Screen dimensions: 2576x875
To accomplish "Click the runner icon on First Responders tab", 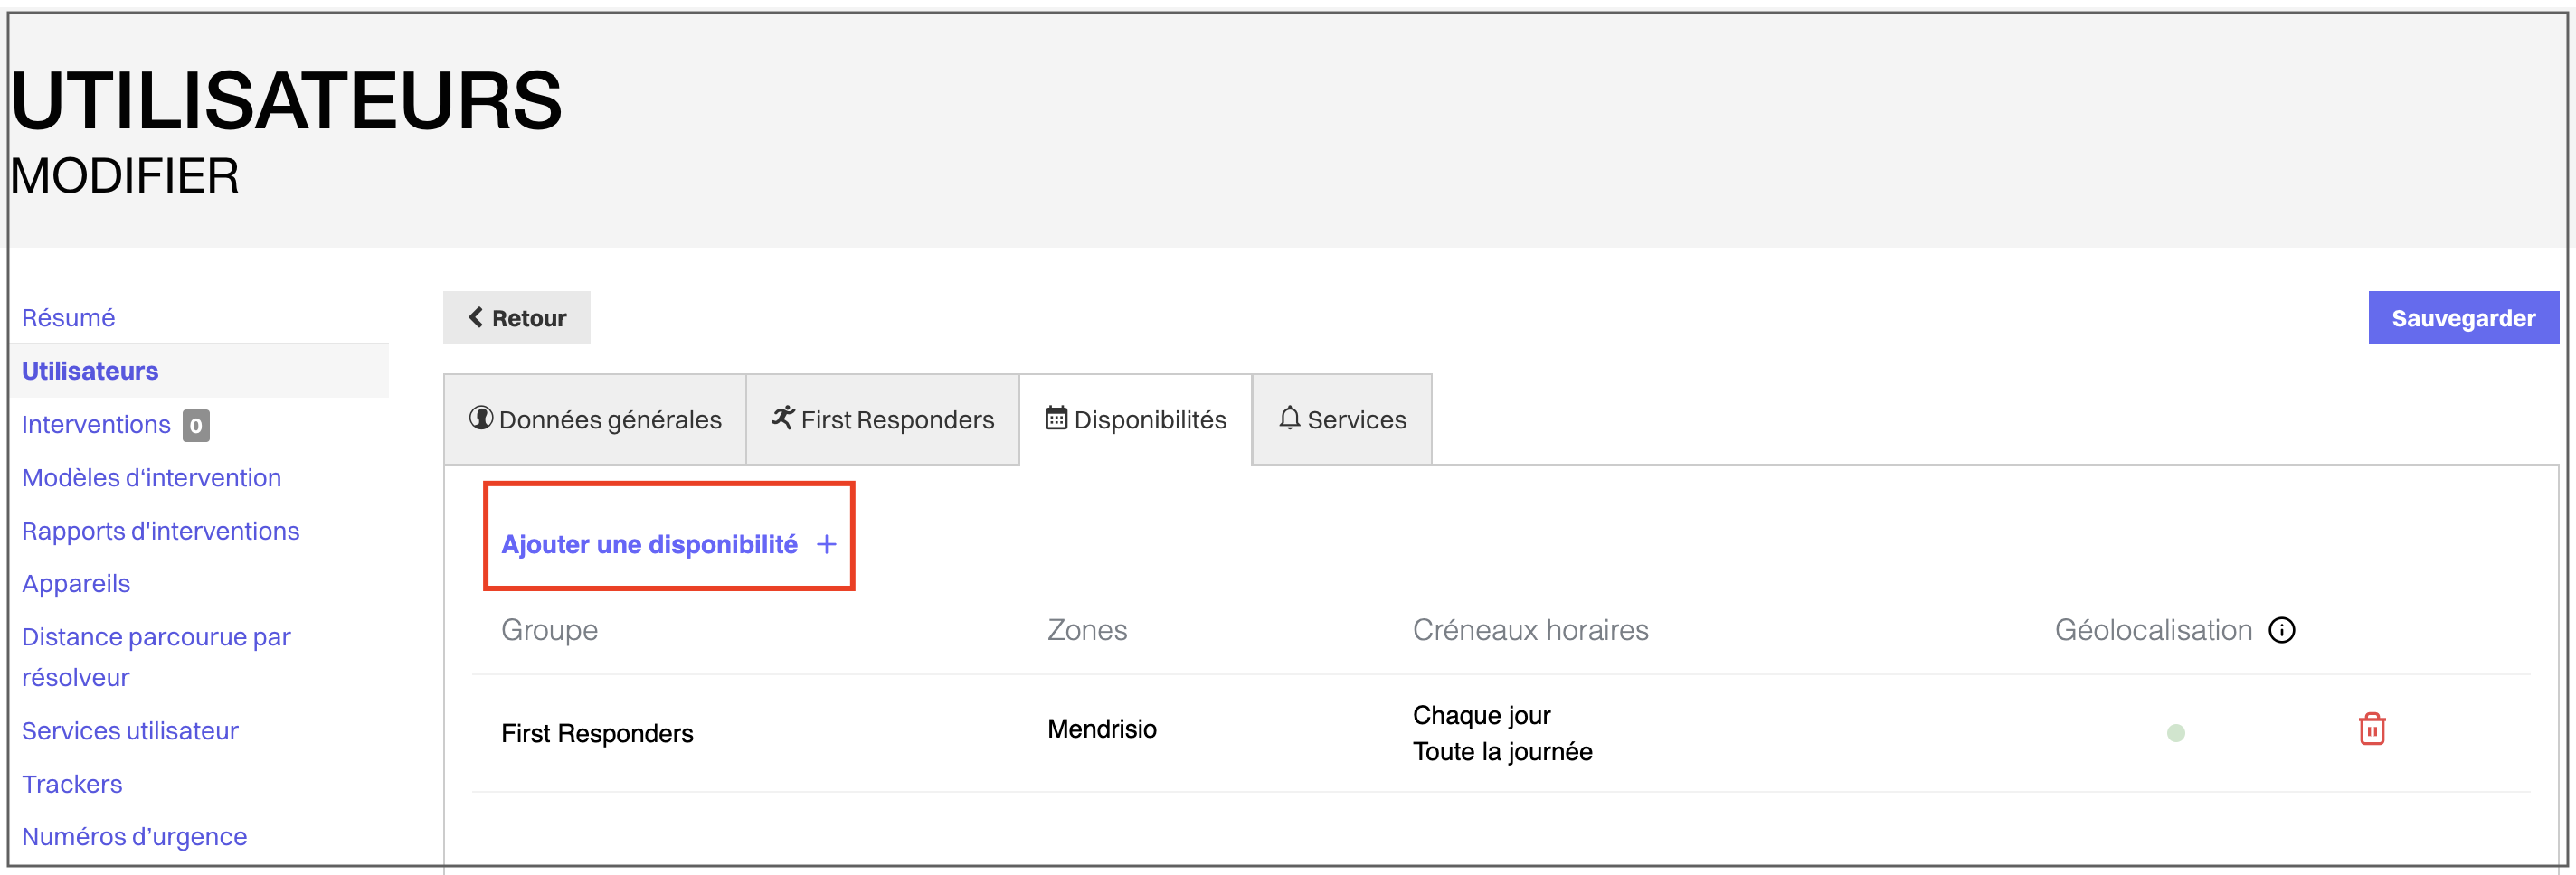I will (x=782, y=418).
